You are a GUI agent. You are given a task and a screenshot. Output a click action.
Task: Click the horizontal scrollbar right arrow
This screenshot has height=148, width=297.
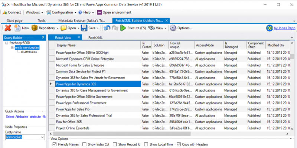coord(287,134)
